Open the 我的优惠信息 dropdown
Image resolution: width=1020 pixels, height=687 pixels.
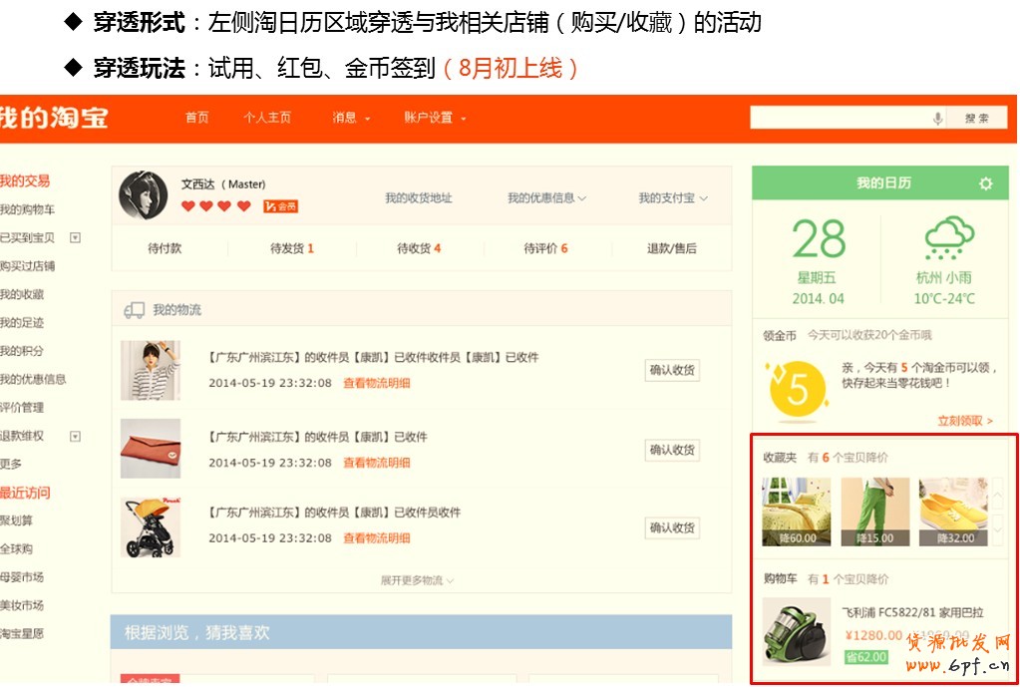546,198
